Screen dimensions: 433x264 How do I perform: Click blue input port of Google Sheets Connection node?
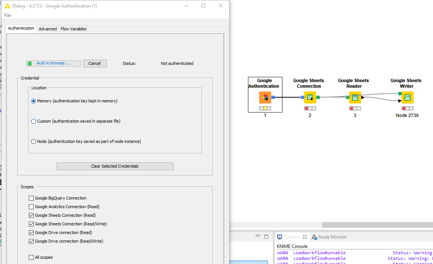click(x=302, y=97)
